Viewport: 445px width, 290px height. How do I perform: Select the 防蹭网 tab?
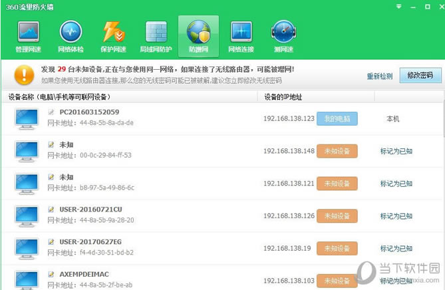pos(198,37)
